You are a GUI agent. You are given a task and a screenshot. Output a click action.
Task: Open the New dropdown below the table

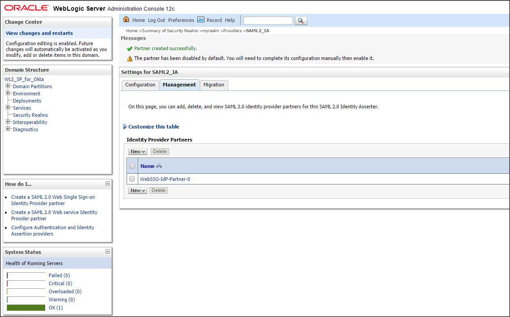(x=138, y=190)
